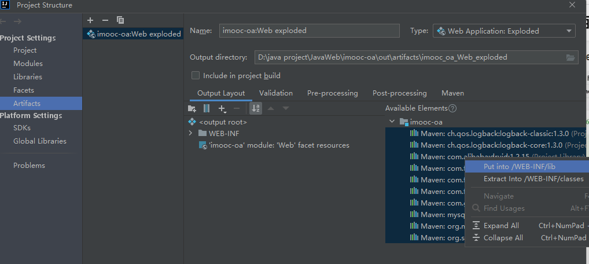Click the artifact Name text field

pyautogui.click(x=310, y=31)
